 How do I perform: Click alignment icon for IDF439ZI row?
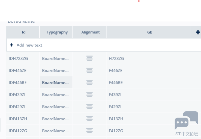(89, 95)
